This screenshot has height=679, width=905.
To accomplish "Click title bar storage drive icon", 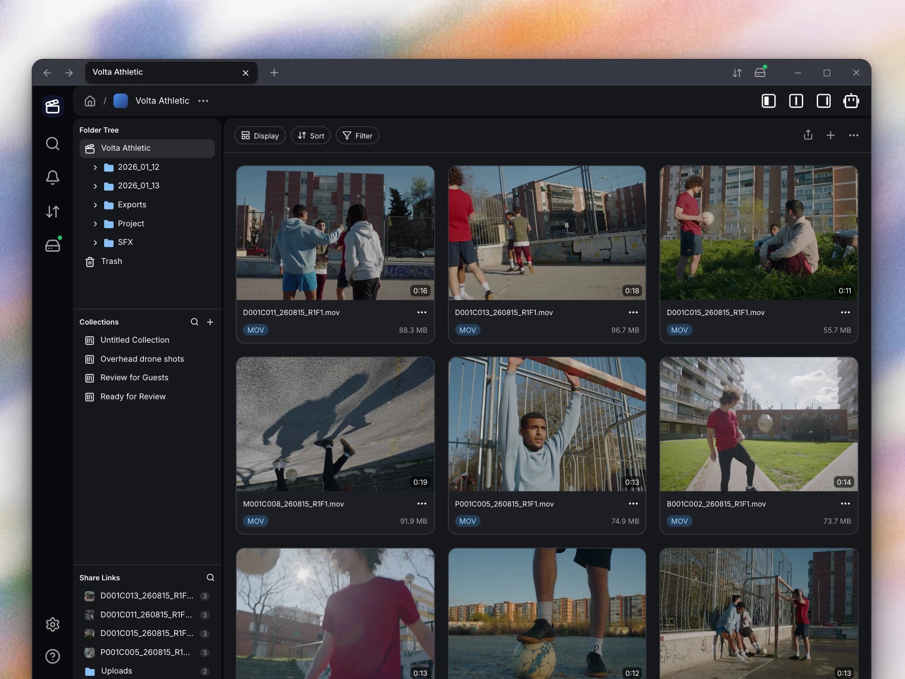I will tap(760, 72).
